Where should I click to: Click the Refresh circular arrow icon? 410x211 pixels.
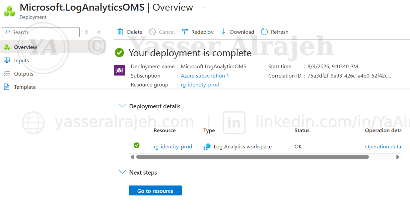point(264,32)
